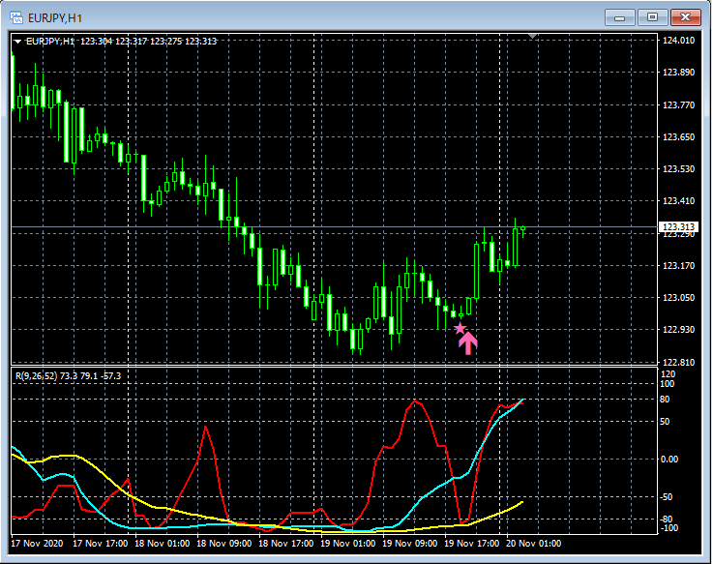Click the pink star marker on chart
The height and width of the screenshot is (564, 713).
[x=460, y=329]
